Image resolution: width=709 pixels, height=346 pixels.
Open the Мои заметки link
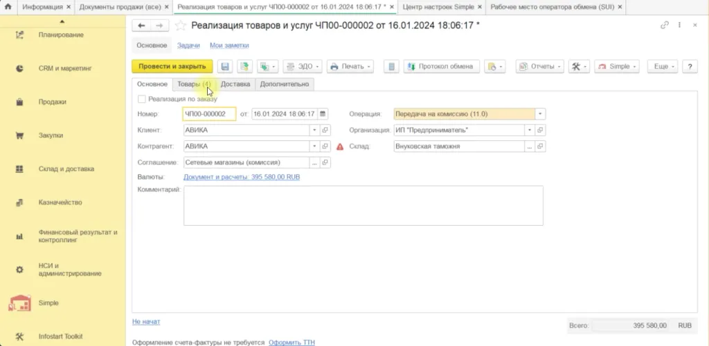(x=229, y=45)
